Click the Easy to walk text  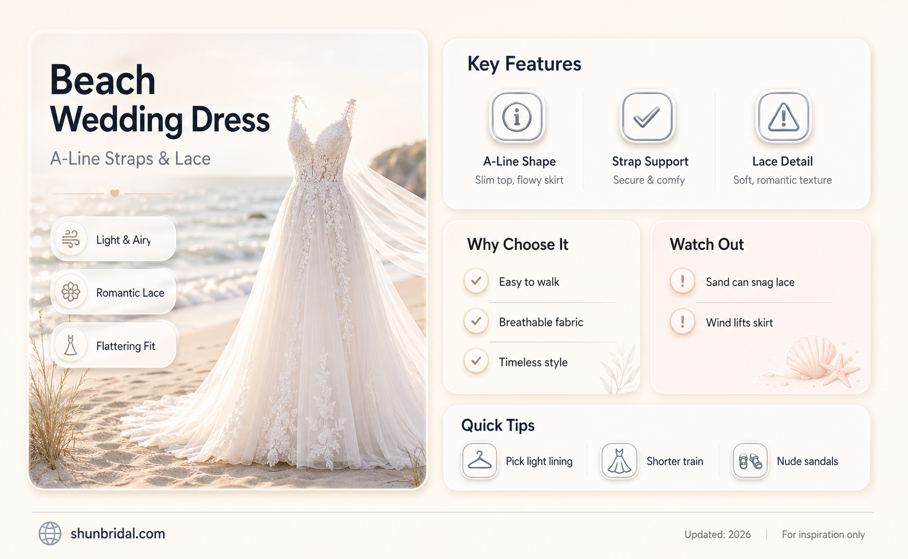pos(529,282)
